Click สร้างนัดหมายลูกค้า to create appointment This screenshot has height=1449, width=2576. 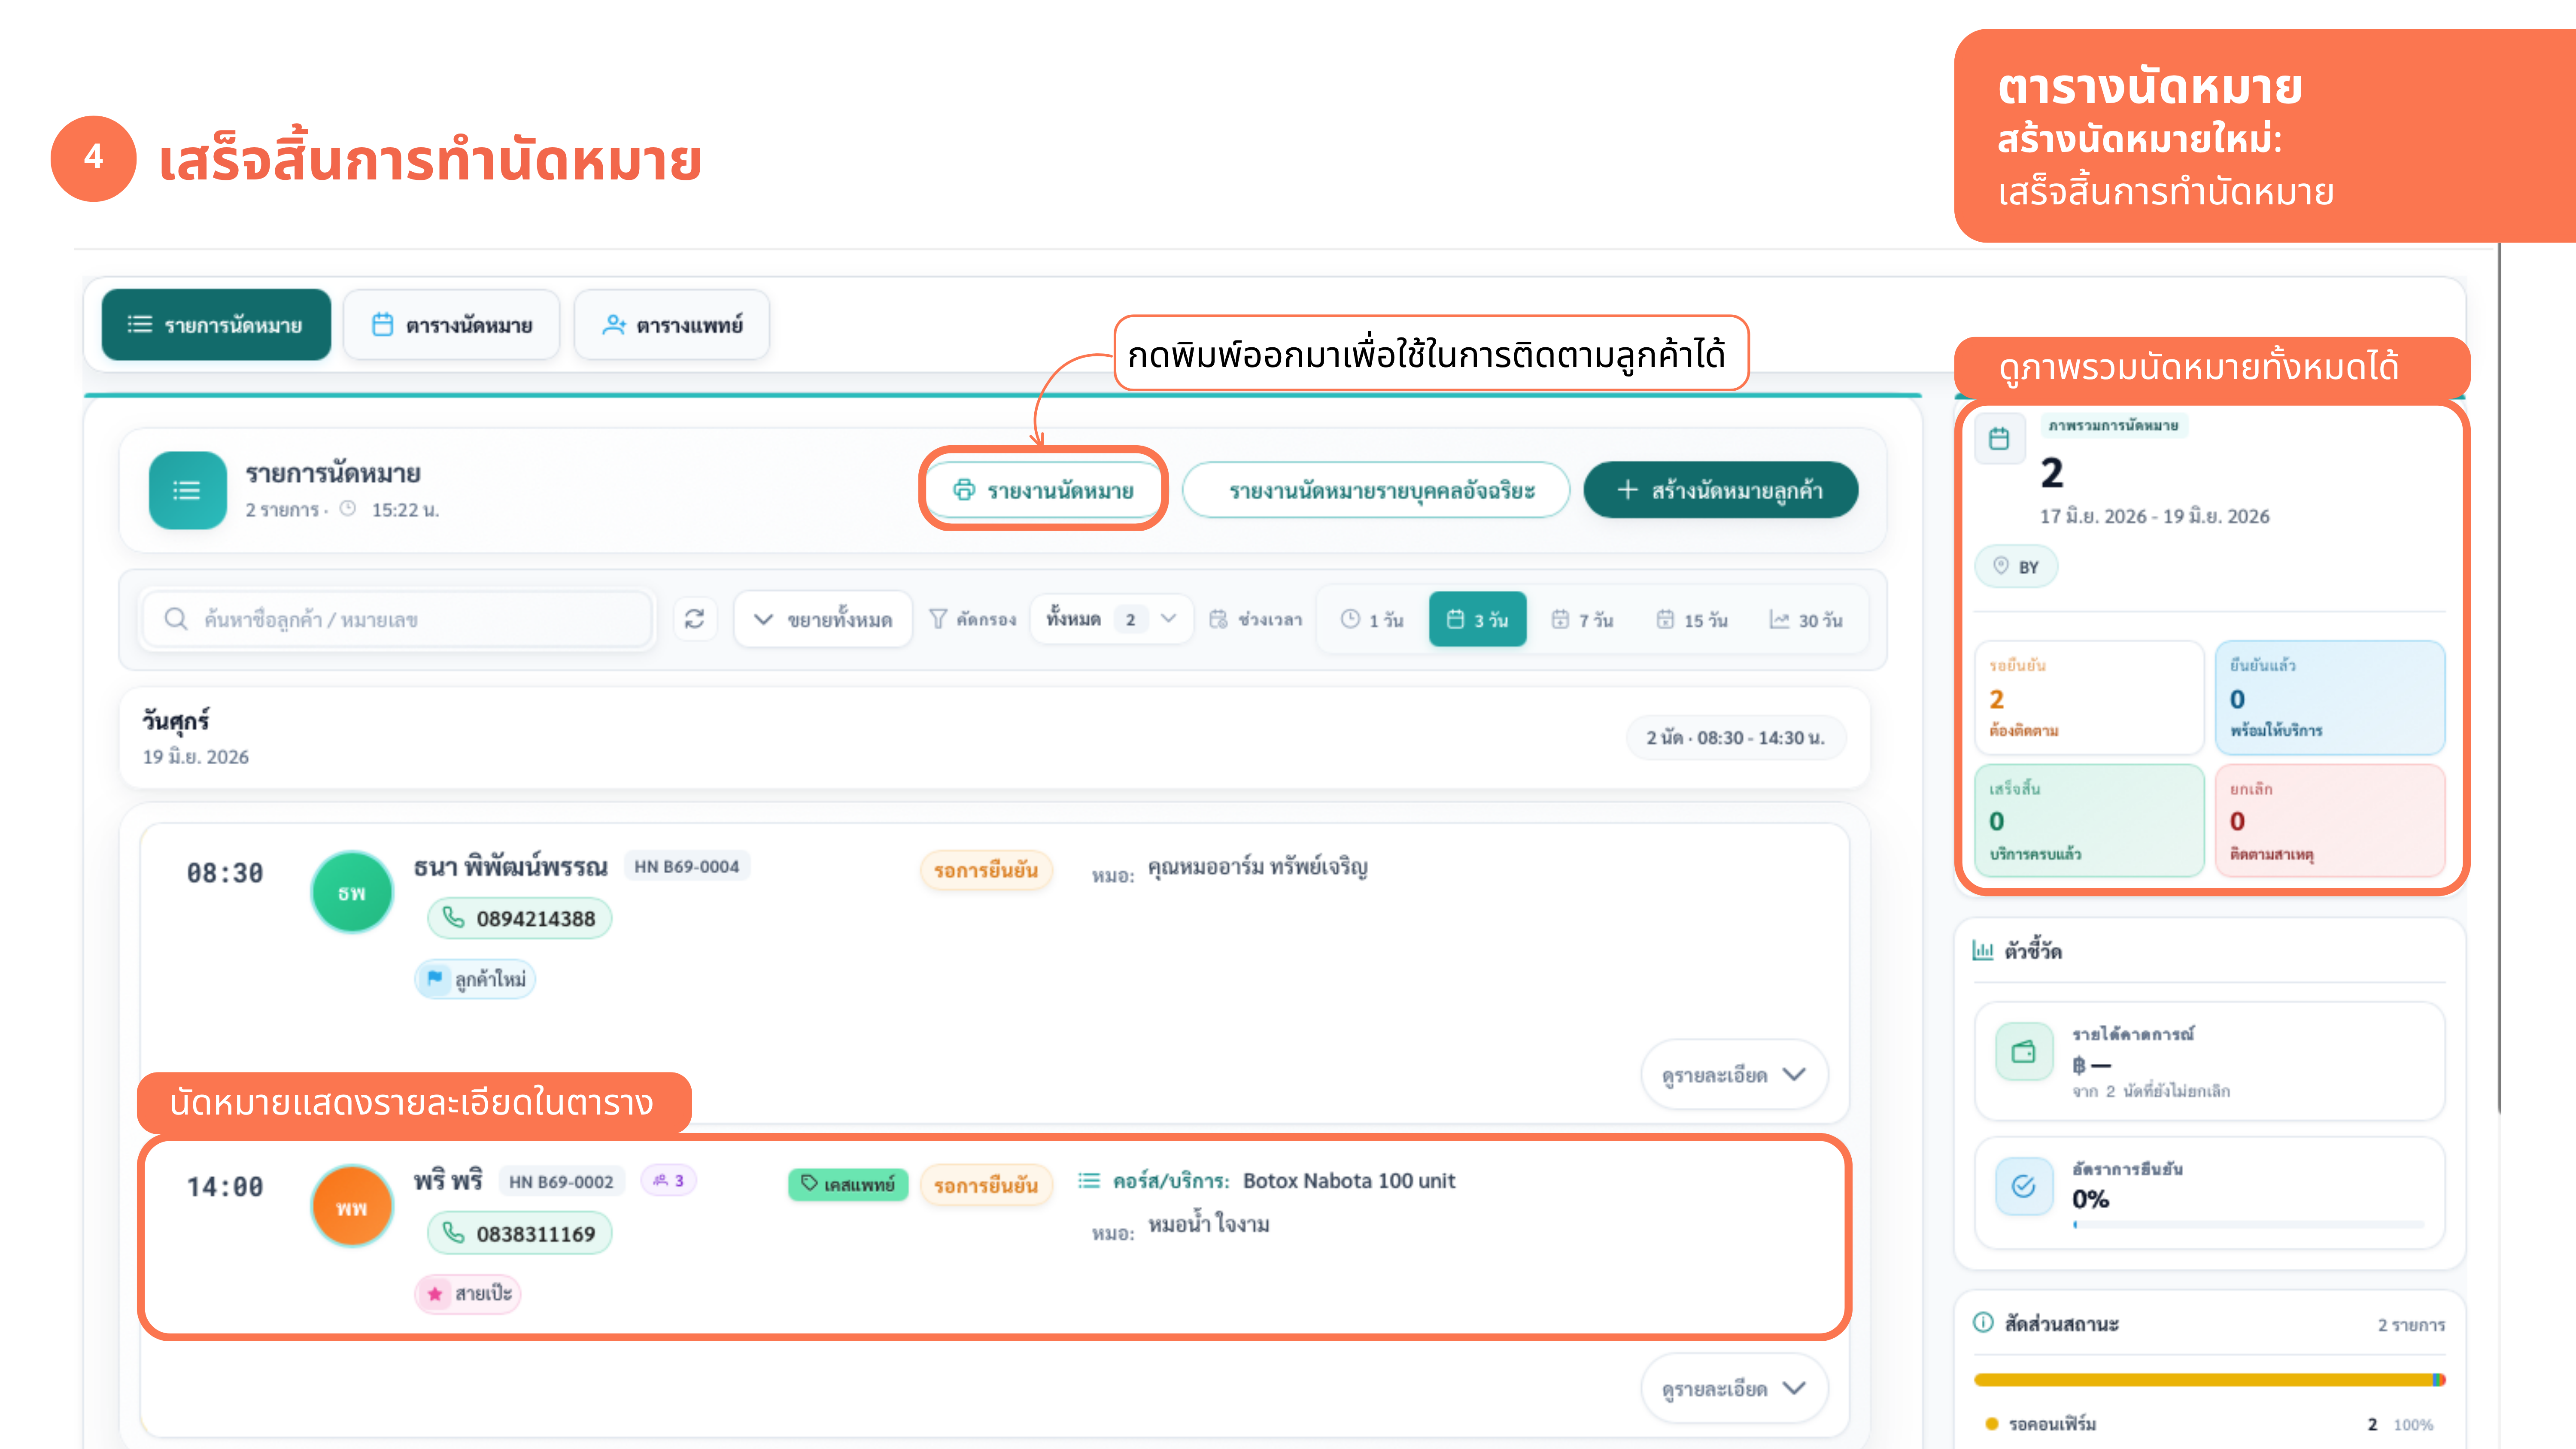[1721, 490]
